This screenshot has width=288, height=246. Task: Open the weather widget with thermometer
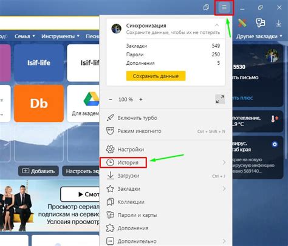[258, 121]
